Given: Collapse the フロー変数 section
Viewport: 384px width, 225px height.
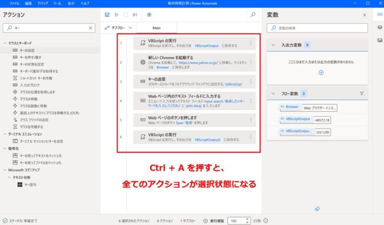Looking at the screenshot, I should coord(273,93).
